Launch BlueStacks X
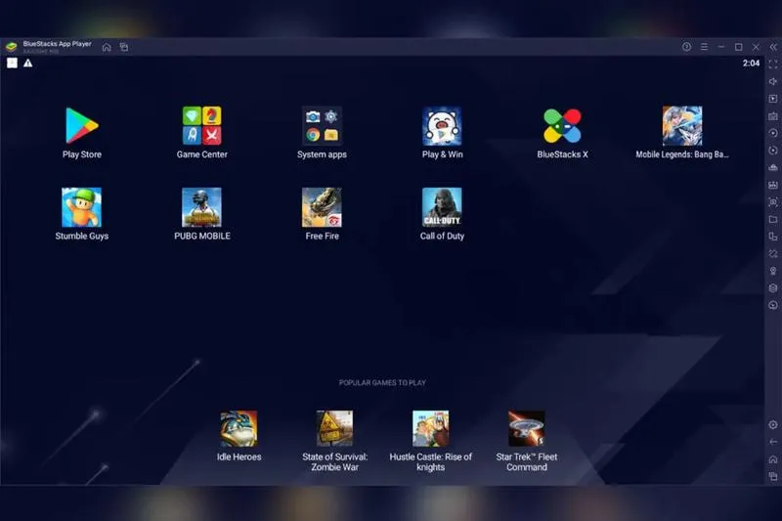The image size is (782, 521). click(562, 126)
